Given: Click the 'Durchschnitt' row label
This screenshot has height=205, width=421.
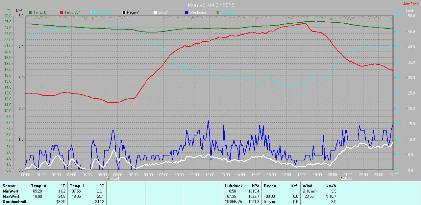Looking at the screenshot, I should click(14, 202).
